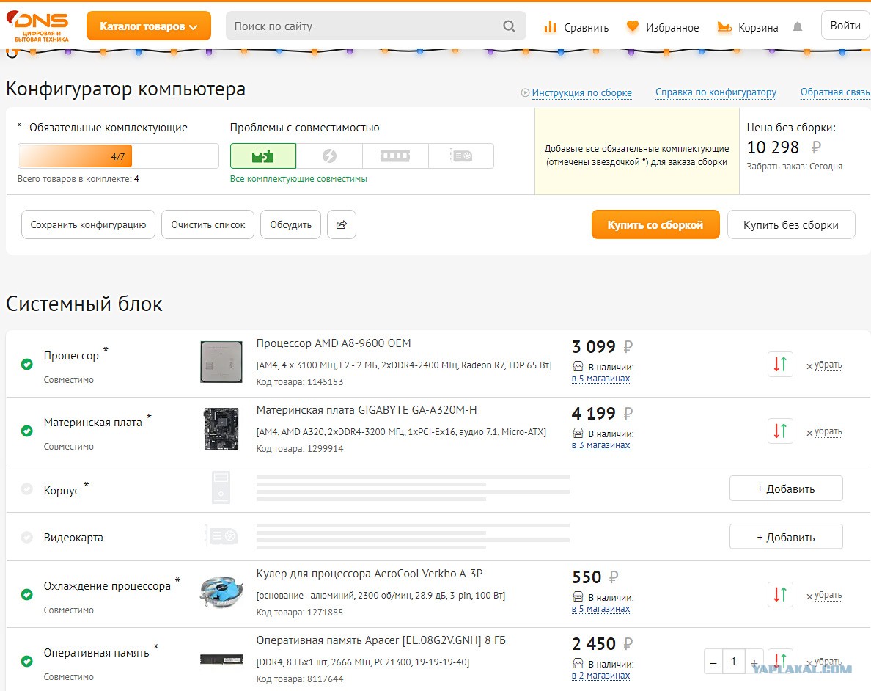Click the Материнская плата compatibility check mark

(x=26, y=431)
